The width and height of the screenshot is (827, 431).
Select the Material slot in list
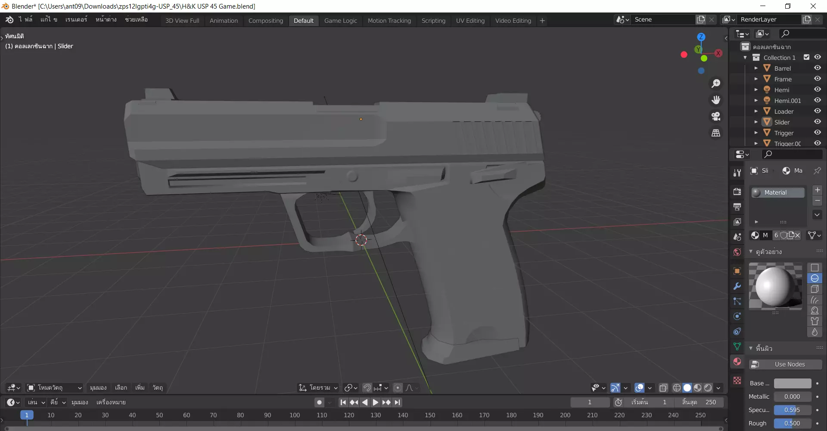click(x=778, y=192)
